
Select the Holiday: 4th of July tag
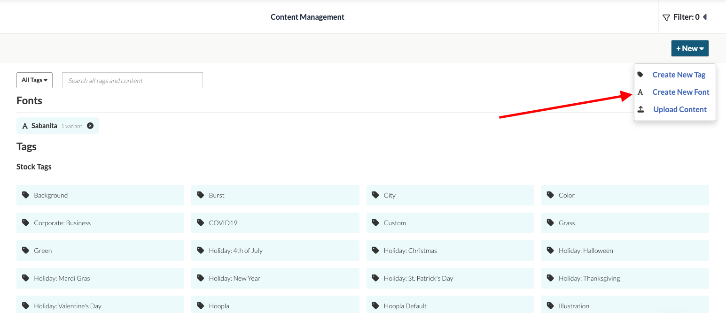click(275, 251)
